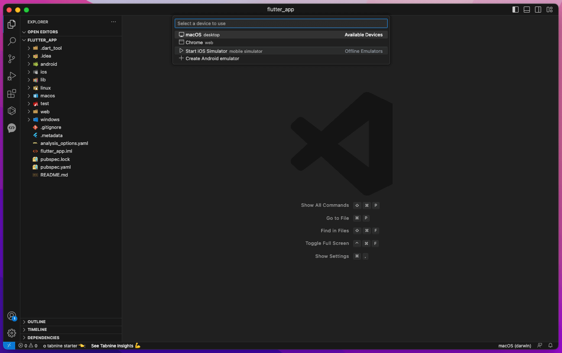The height and width of the screenshot is (353, 562).
Task: Open the Extensions view
Action: [12, 93]
